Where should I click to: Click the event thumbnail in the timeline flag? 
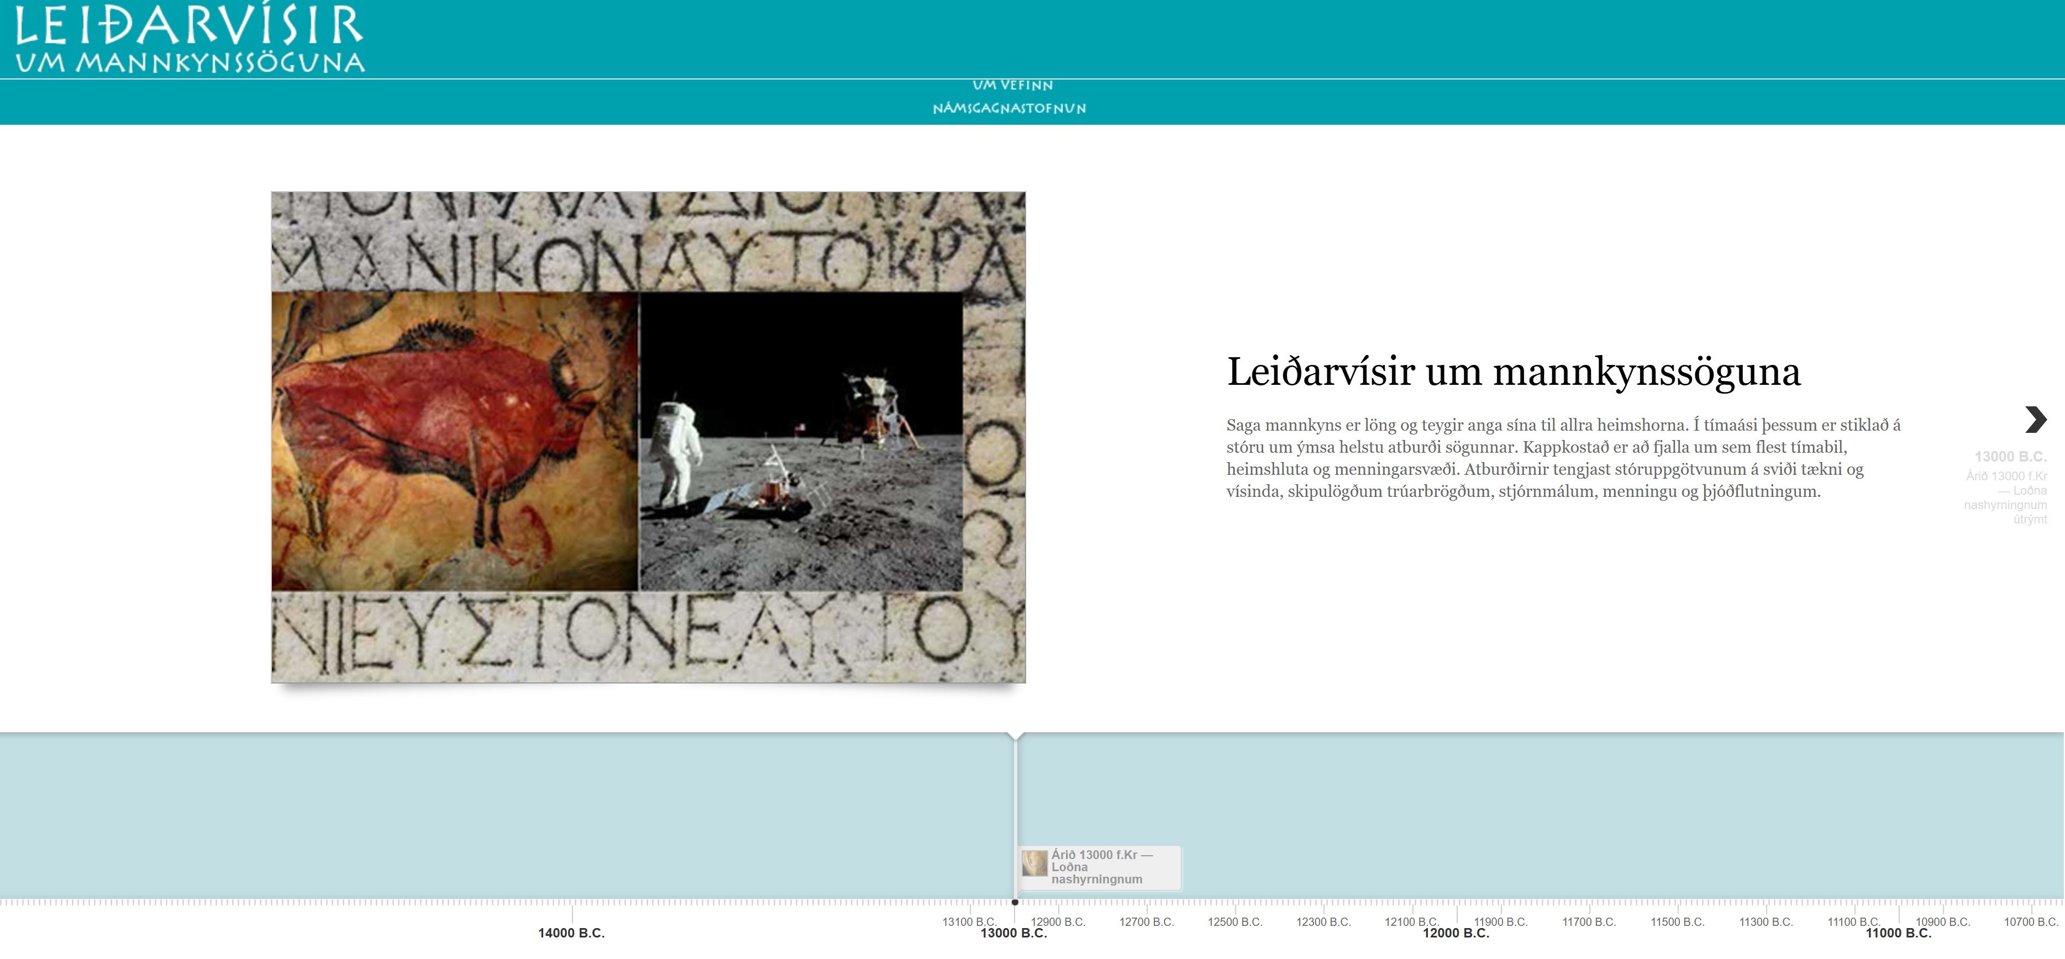click(1034, 863)
